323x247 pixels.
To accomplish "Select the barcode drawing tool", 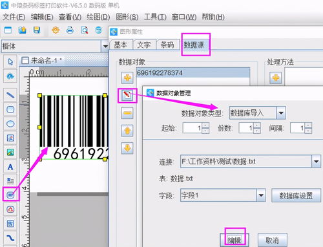I will (x=10, y=195).
